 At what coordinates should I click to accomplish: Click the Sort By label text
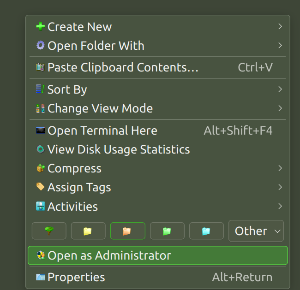click(x=67, y=89)
